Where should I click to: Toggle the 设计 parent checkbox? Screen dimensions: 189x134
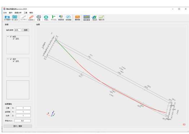[x=11, y=59]
